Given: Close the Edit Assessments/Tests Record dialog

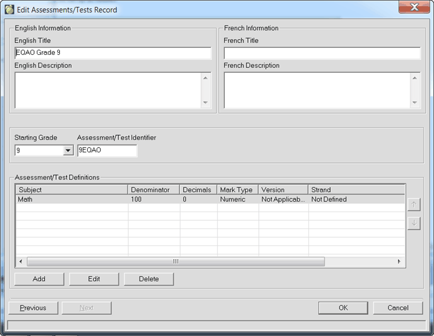Looking at the screenshot, I should pos(413,7).
